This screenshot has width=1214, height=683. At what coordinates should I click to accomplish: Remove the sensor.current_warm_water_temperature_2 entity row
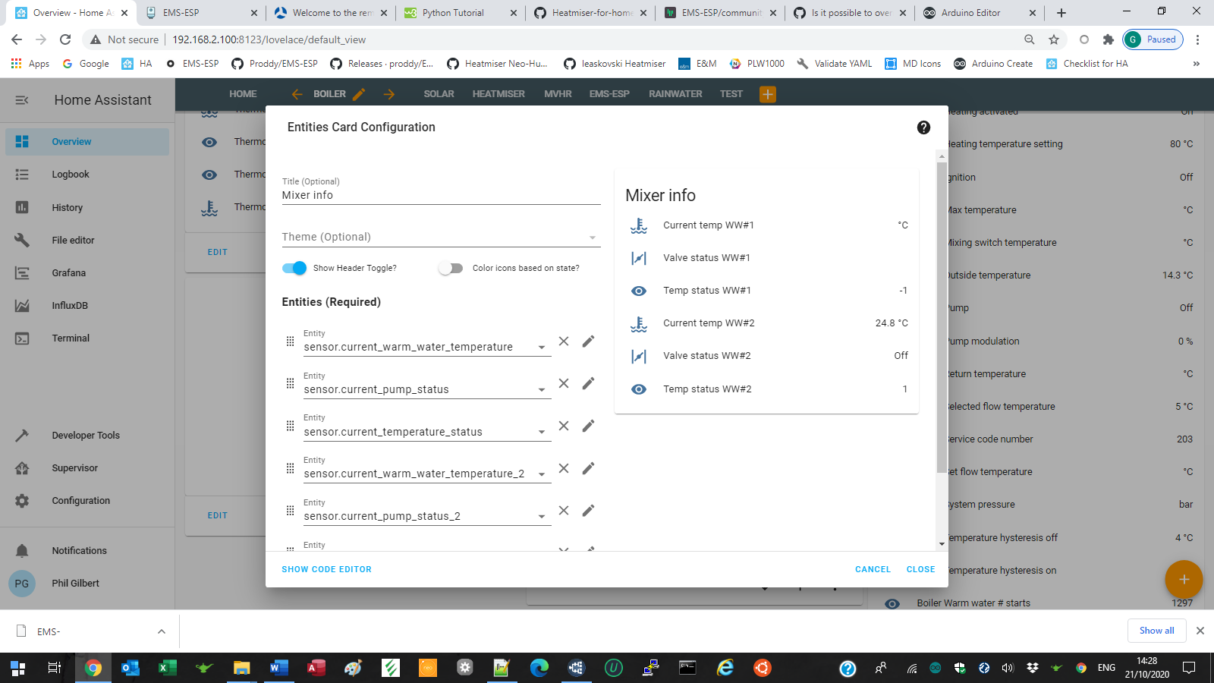564,468
